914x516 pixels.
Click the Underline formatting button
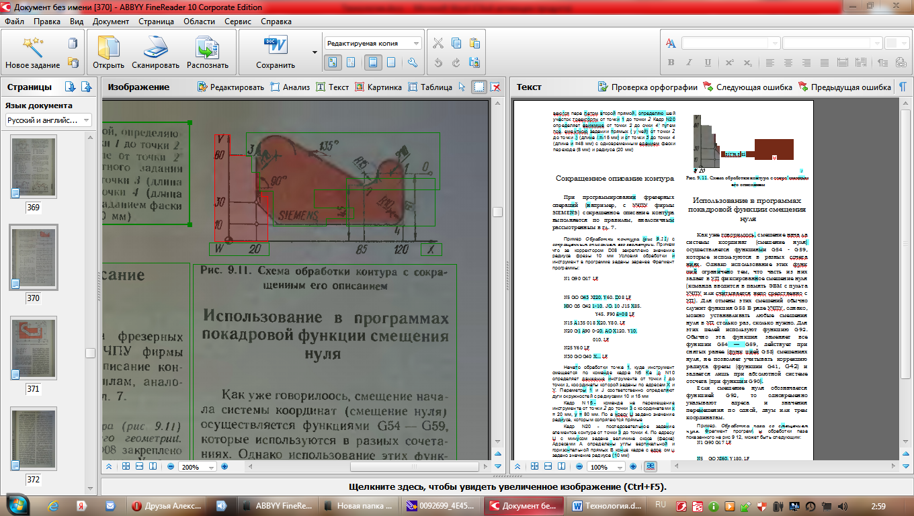click(707, 62)
